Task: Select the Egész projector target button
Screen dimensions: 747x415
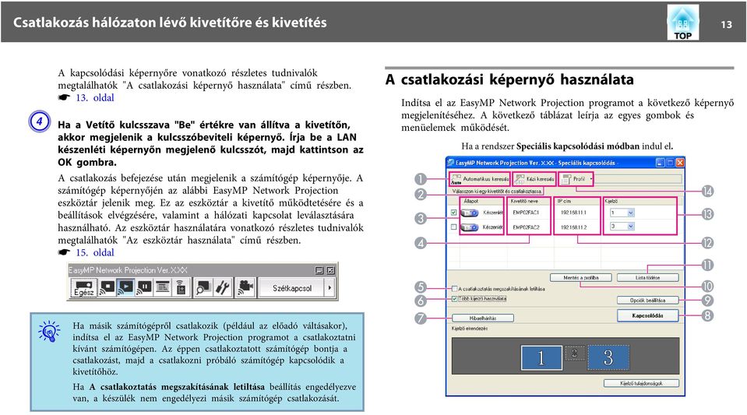Action: click(84, 288)
